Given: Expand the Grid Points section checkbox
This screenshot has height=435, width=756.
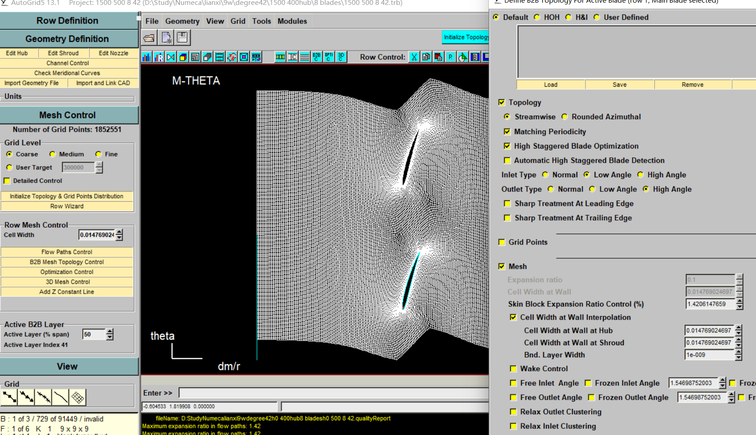Looking at the screenshot, I should pos(502,242).
